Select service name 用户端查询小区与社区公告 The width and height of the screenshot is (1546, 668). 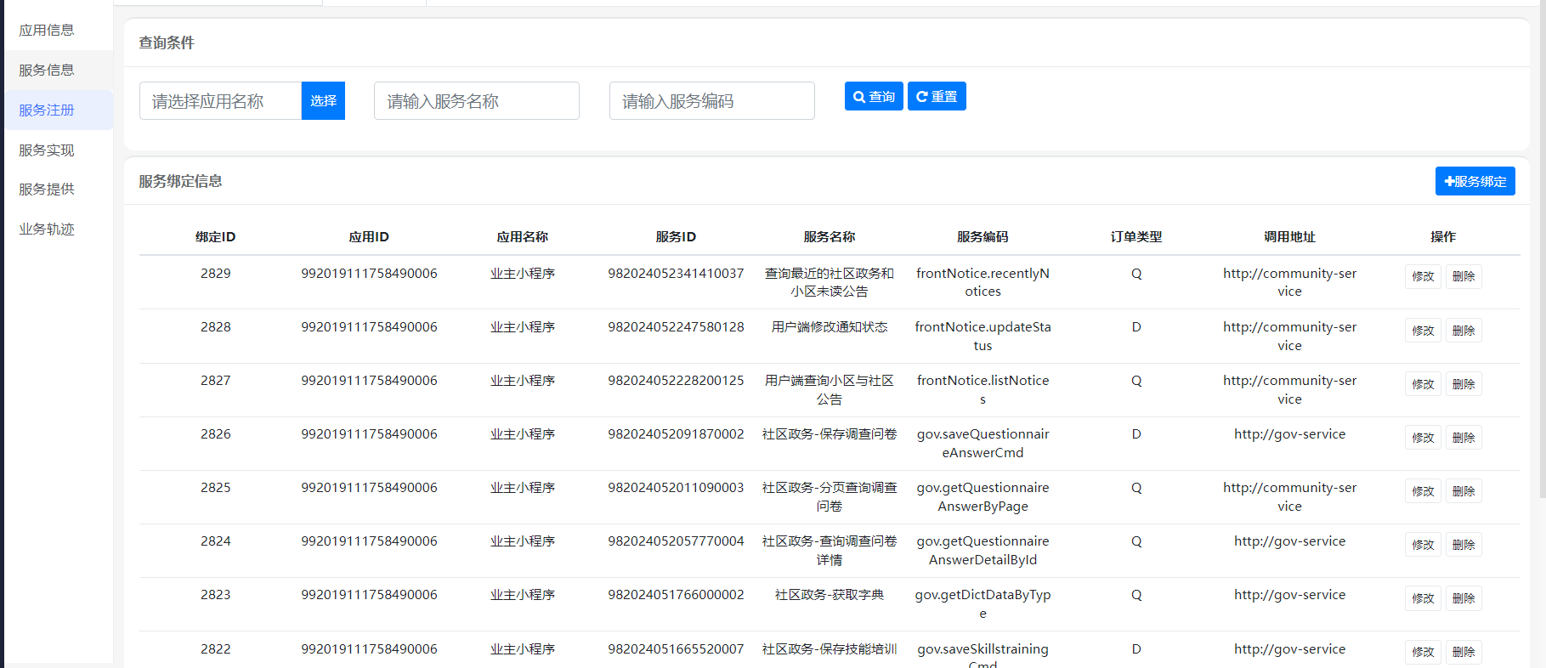tap(830, 389)
